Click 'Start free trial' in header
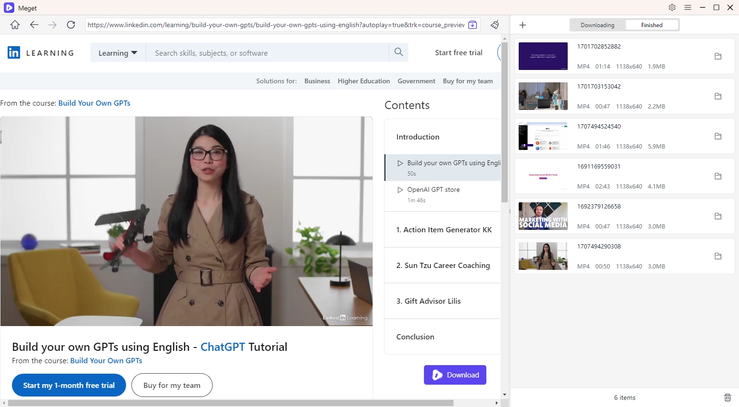Image resolution: width=739 pixels, height=407 pixels. coord(459,52)
